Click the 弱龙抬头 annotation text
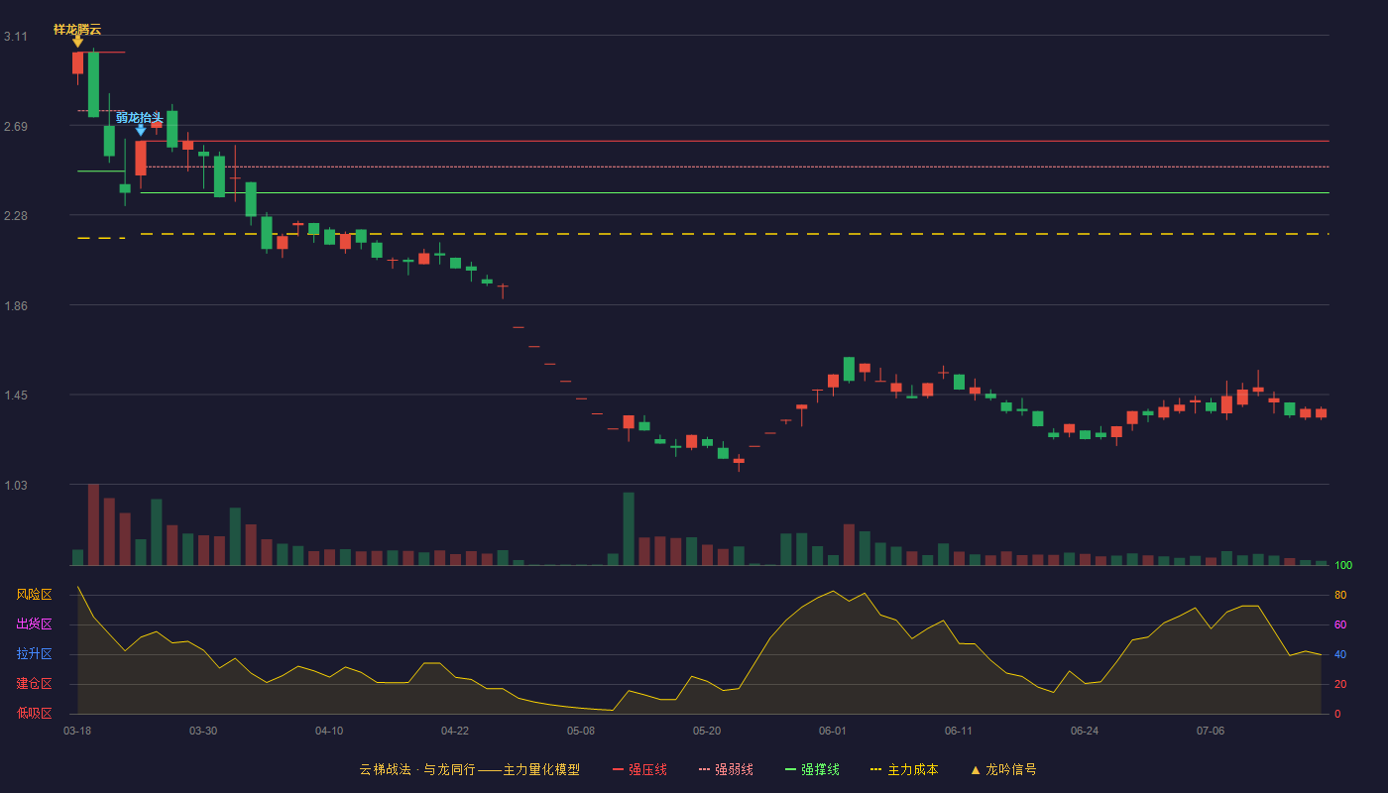Screen dimensions: 1388x793 (140, 118)
